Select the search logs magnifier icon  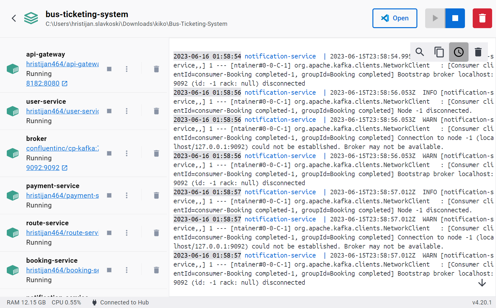tap(420, 52)
